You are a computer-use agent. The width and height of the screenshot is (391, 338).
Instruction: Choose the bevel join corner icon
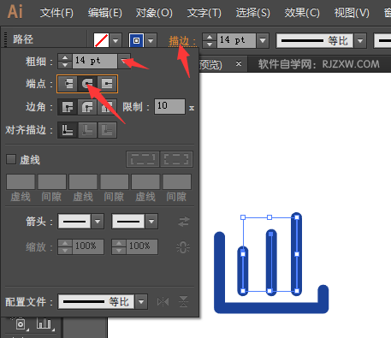tap(107, 107)
